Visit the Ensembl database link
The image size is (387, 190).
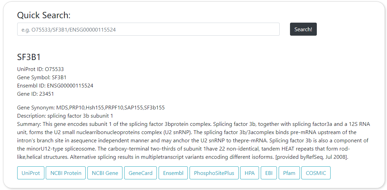pyautogui.click(x=173, y=173)
